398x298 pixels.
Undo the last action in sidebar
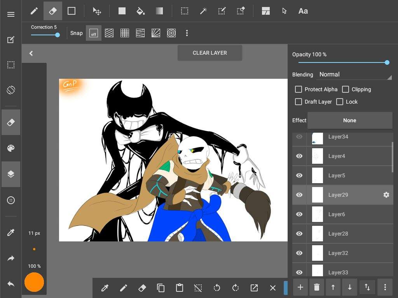click(x=10, y=284)
